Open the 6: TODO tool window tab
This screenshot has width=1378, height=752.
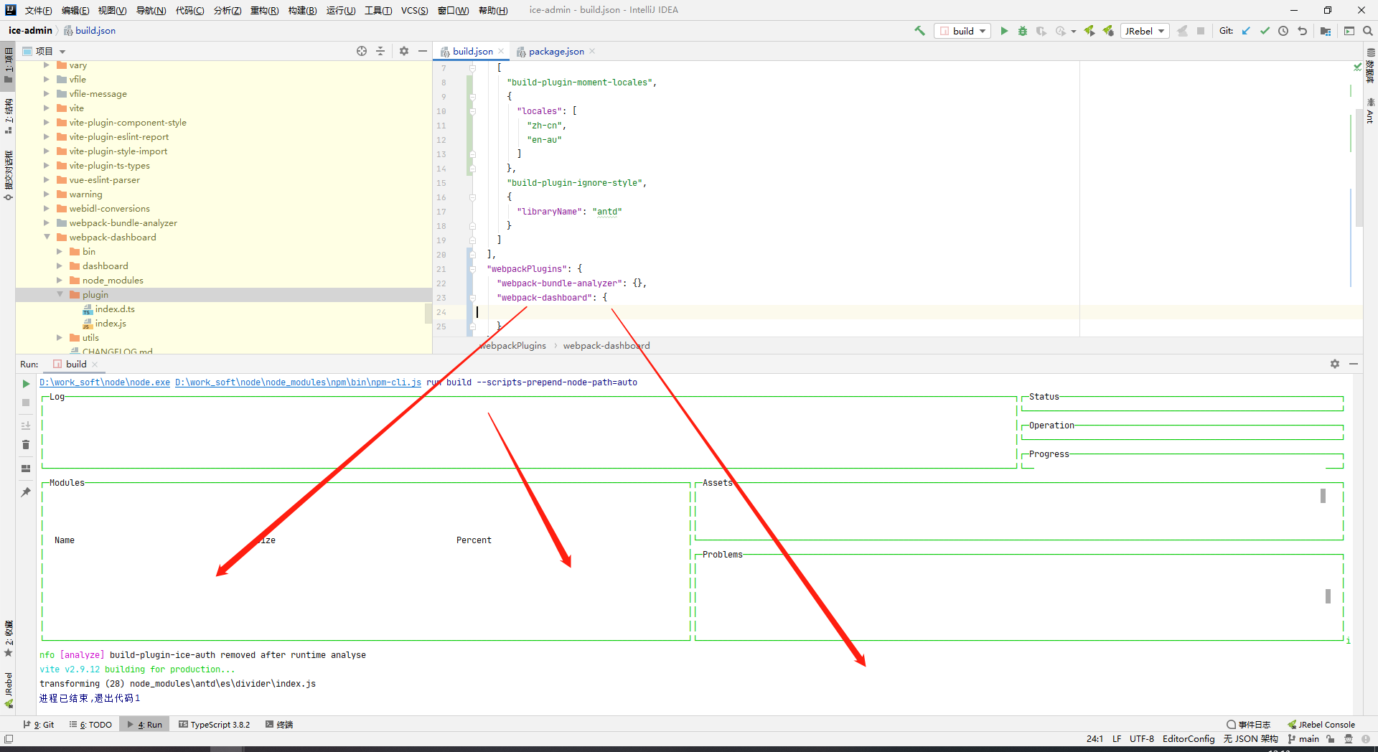(90, 725)
